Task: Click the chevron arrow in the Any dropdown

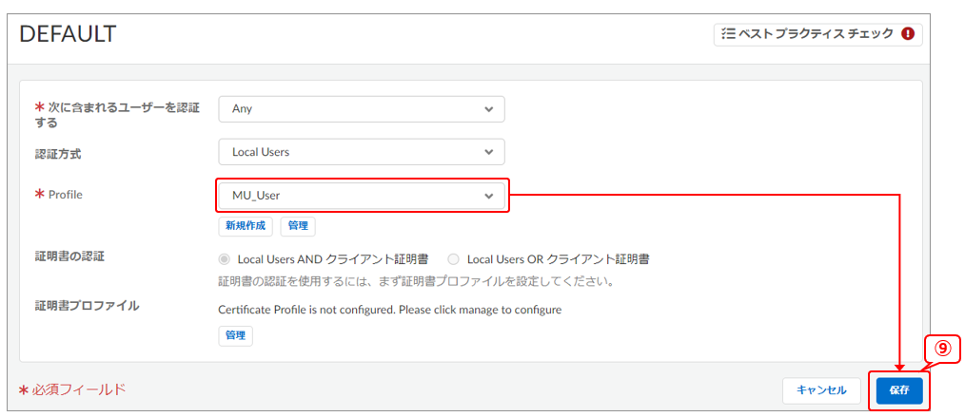Action: point(488,109)
